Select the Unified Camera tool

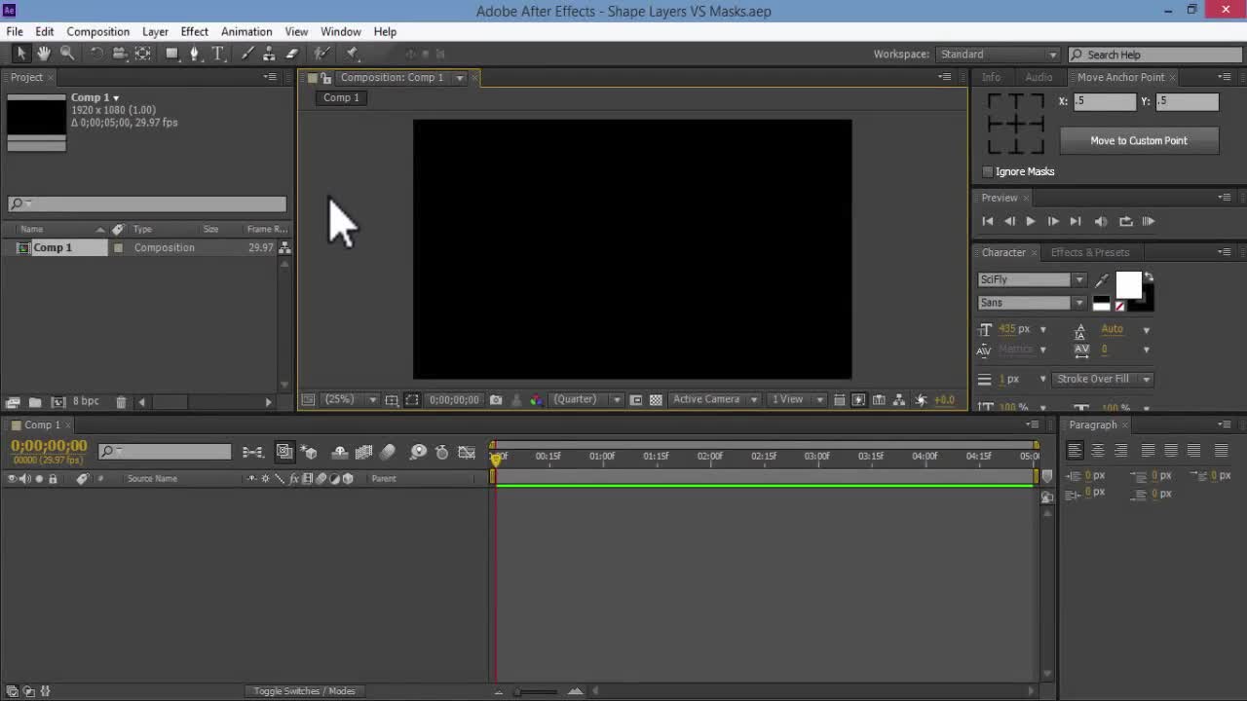point(119,55)
